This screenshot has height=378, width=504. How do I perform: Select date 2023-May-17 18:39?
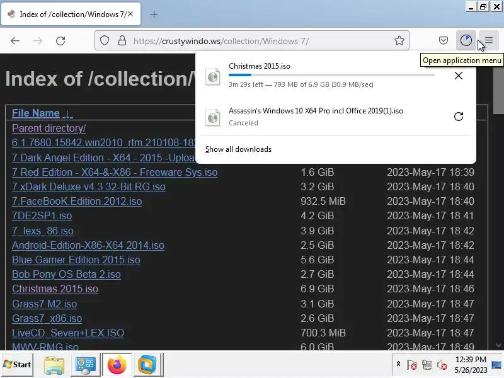pyautogui.click(x=430, y=172)
